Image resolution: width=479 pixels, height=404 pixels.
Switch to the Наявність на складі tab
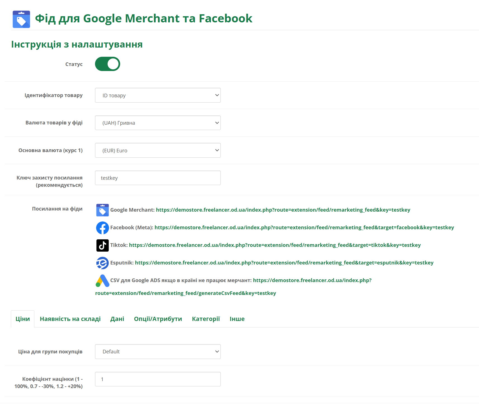70,319
